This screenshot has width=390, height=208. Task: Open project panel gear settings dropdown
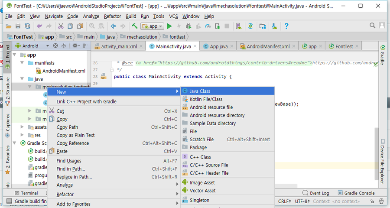pyautogui.click(x=76, y=45)
